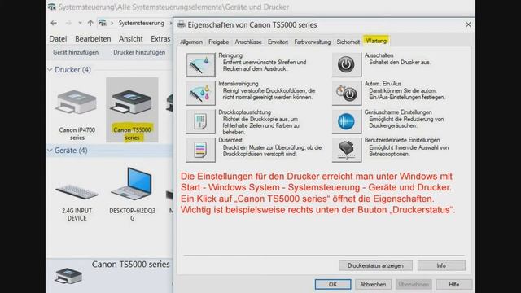
Task: Click the Ausschalten power off icon
Action: click(x=347, y=65)
